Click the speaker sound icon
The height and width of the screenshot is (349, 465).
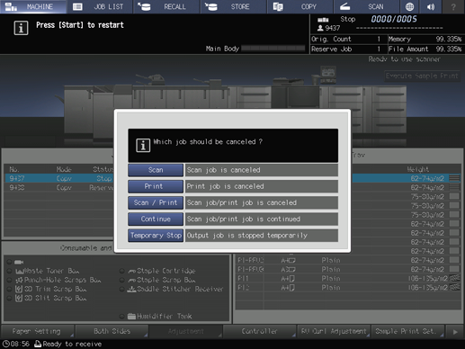431,6
